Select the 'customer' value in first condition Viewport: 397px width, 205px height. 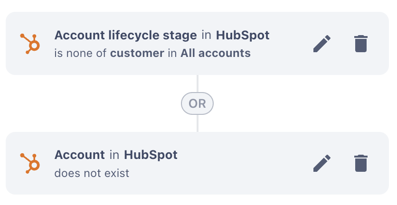click(137, 53)
